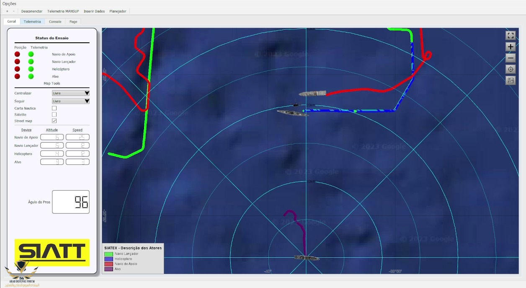Image resolution: width=526 pixels, height=288 pixels.
Task: Zoom in with the map plus button
Action: pyautogui.click(x=510, y=47)
